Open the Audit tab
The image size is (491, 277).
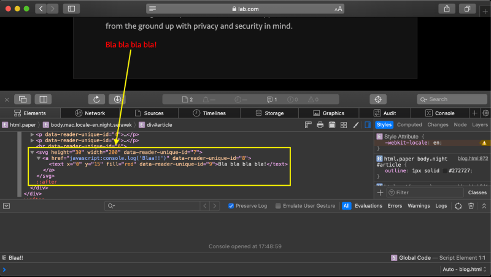coord(385,113)
